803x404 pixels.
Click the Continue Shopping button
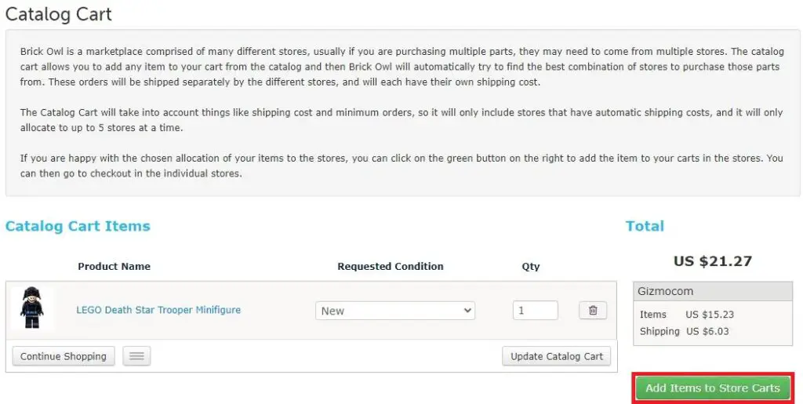[64, 356]
